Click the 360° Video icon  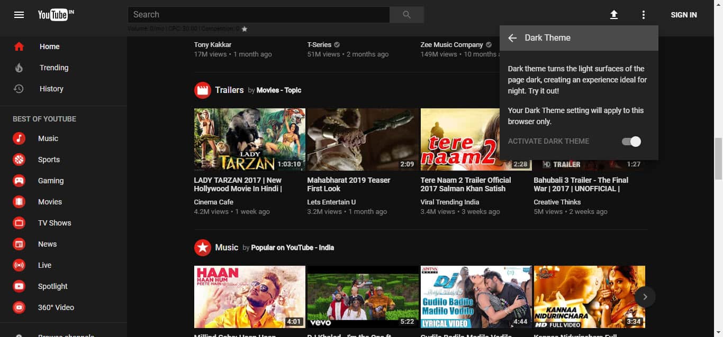19,307
